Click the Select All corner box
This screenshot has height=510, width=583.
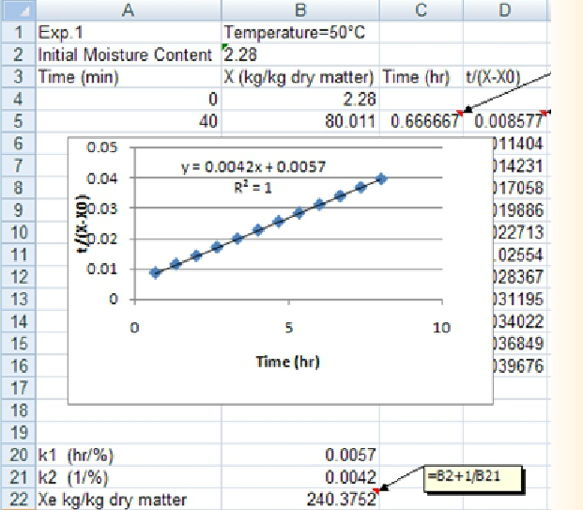click(x=16, y=10)
